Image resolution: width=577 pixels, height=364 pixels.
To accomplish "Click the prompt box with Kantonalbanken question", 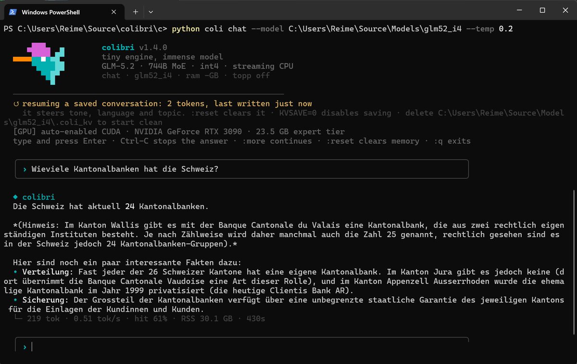I will [x=242, y=169].
